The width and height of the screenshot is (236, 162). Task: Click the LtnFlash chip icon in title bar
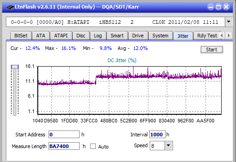coord(10,7)
